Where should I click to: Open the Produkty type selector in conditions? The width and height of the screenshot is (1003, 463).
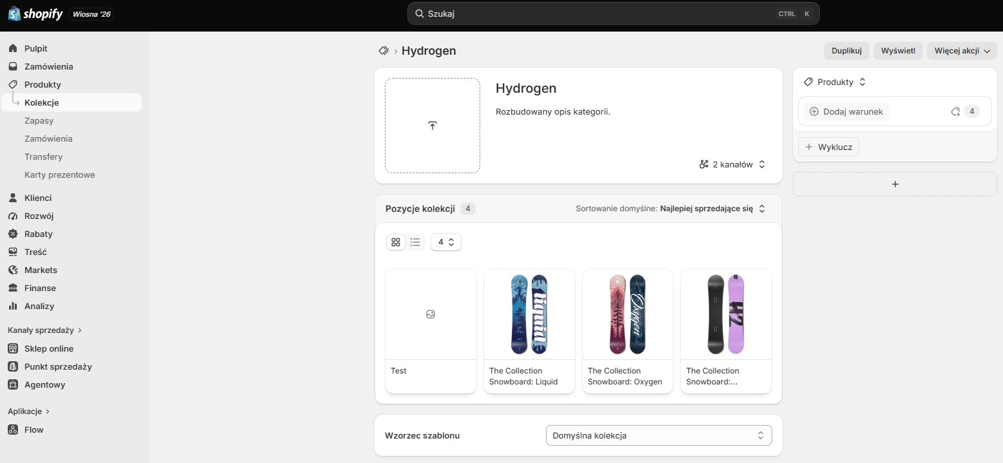(x=835, y=82)
